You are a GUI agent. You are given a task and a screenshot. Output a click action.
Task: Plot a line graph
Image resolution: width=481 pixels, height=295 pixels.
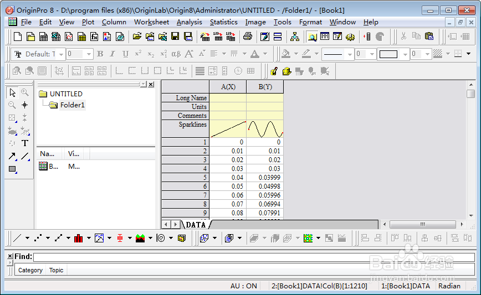18,238
